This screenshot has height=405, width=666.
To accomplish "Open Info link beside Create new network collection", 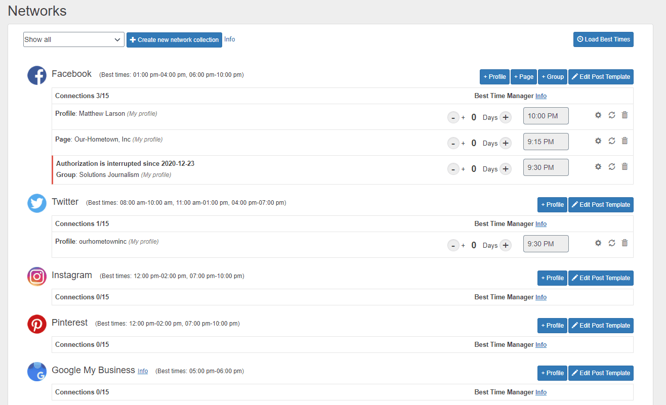I will pyautogui.click(x=230, y=39).
